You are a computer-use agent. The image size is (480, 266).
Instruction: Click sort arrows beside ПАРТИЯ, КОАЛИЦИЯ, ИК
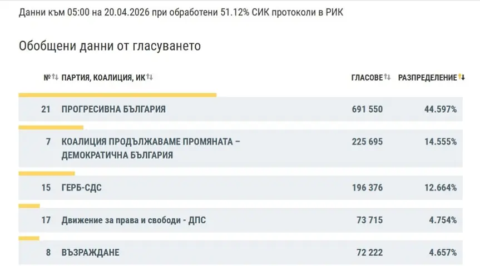150,78
